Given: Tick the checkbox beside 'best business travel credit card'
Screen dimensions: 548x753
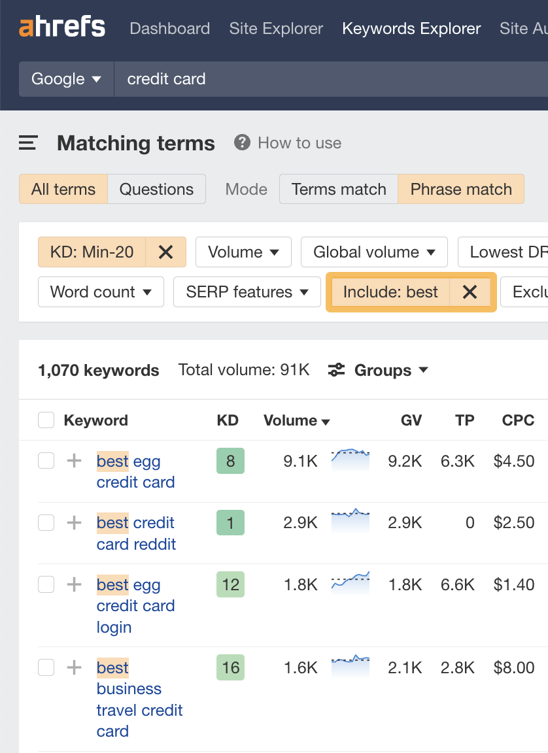Looking at the screenshot, I should [x=46, y=667].
